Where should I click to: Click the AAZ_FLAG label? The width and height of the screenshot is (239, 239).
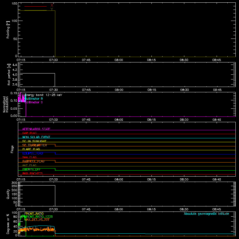click(29, 166)
